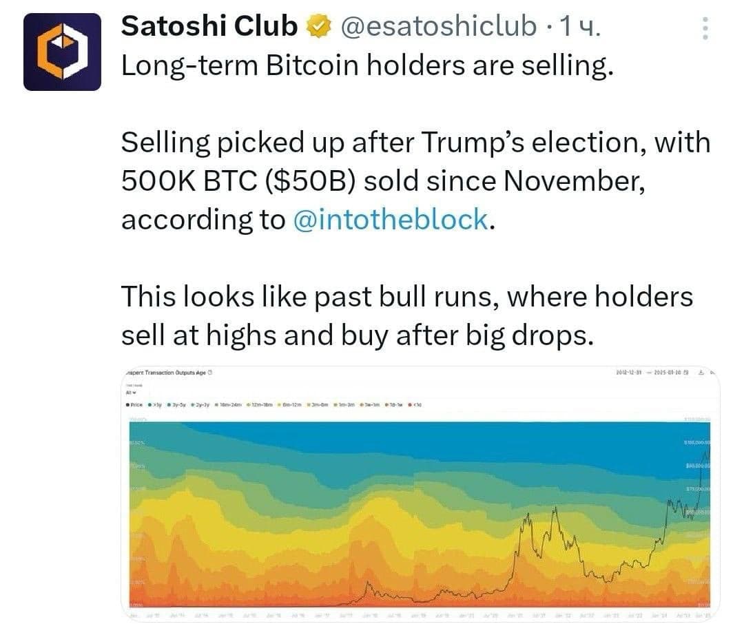Expand the 'All' time frame dropdown
The height and width of the screenshot is (624, 744).
coord(130,392)
